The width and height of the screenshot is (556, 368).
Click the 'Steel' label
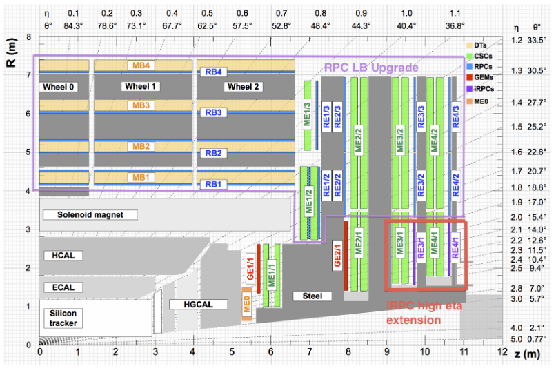point(312,296)
